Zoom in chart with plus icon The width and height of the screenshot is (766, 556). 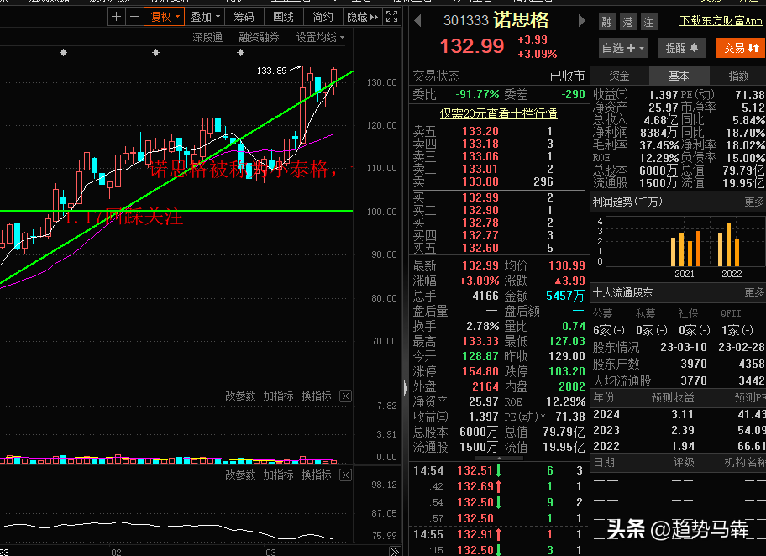tap(116, 17)
